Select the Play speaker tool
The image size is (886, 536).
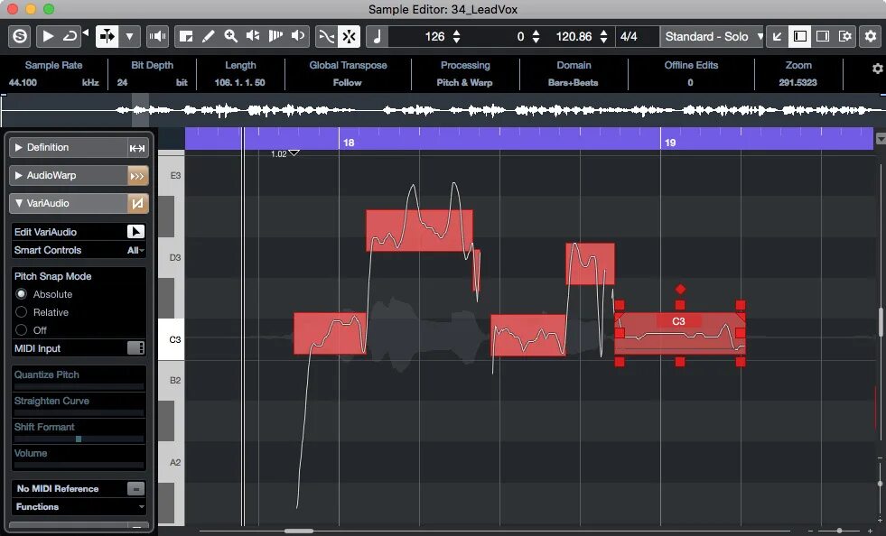tap(253, 37)
